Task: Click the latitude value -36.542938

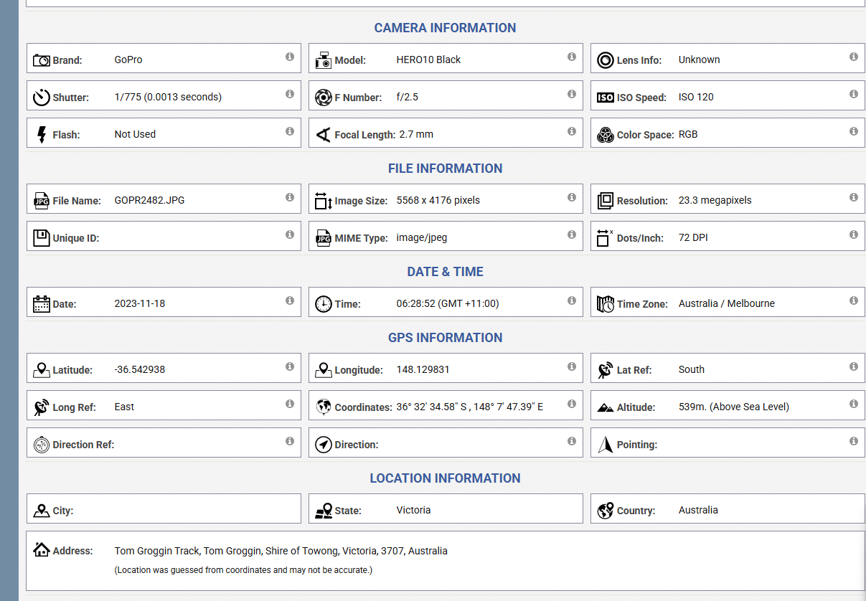Action: pyautogui.click(x=140, y=369)
